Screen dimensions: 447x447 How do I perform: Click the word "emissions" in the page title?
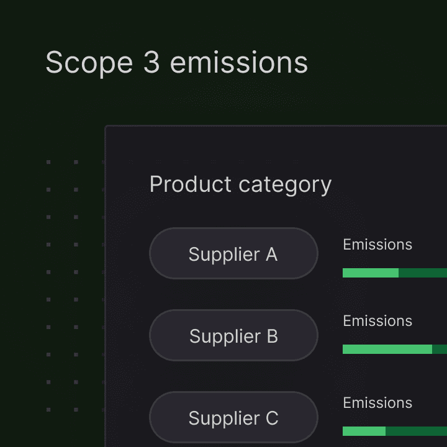[x=239, y=62]
